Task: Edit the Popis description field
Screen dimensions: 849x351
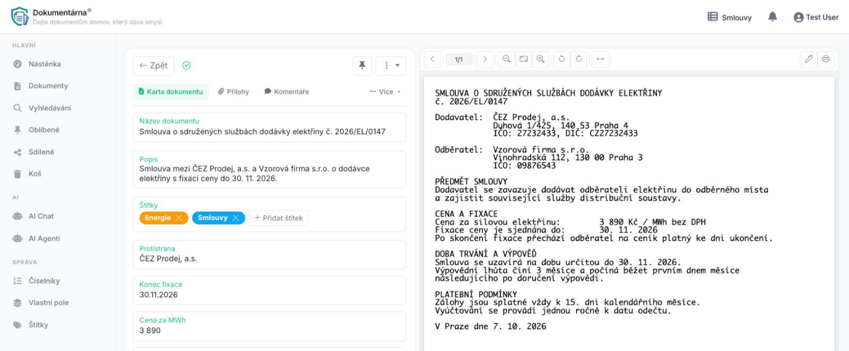Action: tap(270, 169)
